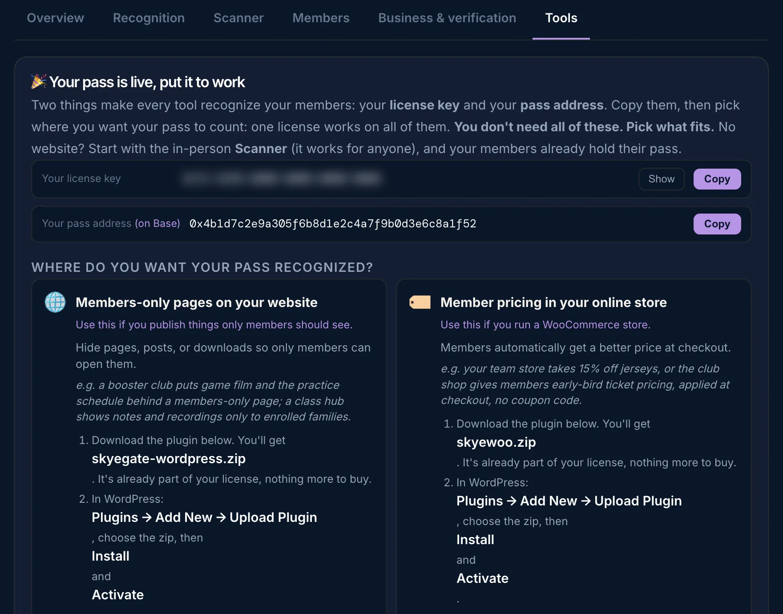The height and width of the screenshot is (614, 783).
Task: Click "Use this if you run a WooCommerce store."
Action: tap(545, 325)
